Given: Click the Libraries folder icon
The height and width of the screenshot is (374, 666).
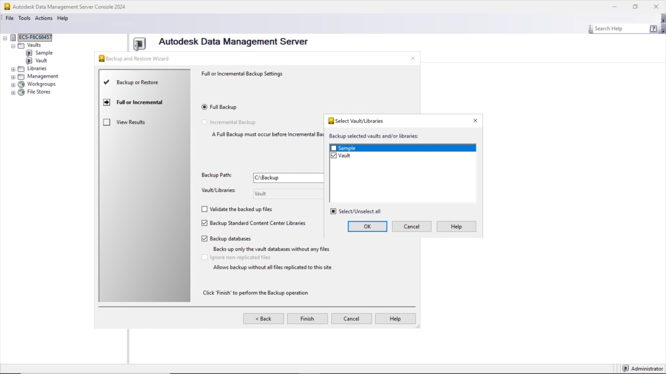Looking at the screenshot, I should [21, 69].
